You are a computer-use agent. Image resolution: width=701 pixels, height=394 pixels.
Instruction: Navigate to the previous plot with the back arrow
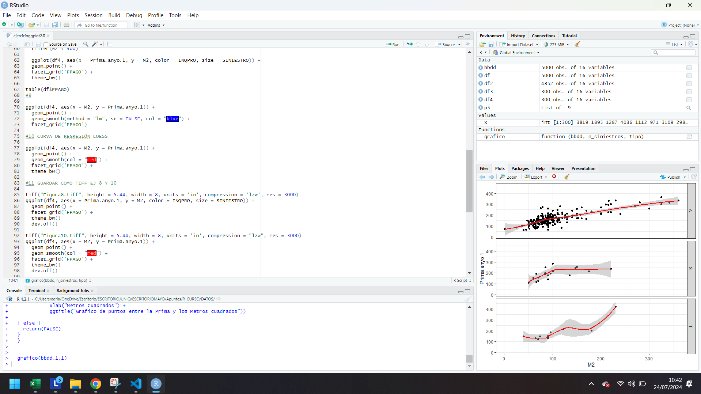point(482,177)
